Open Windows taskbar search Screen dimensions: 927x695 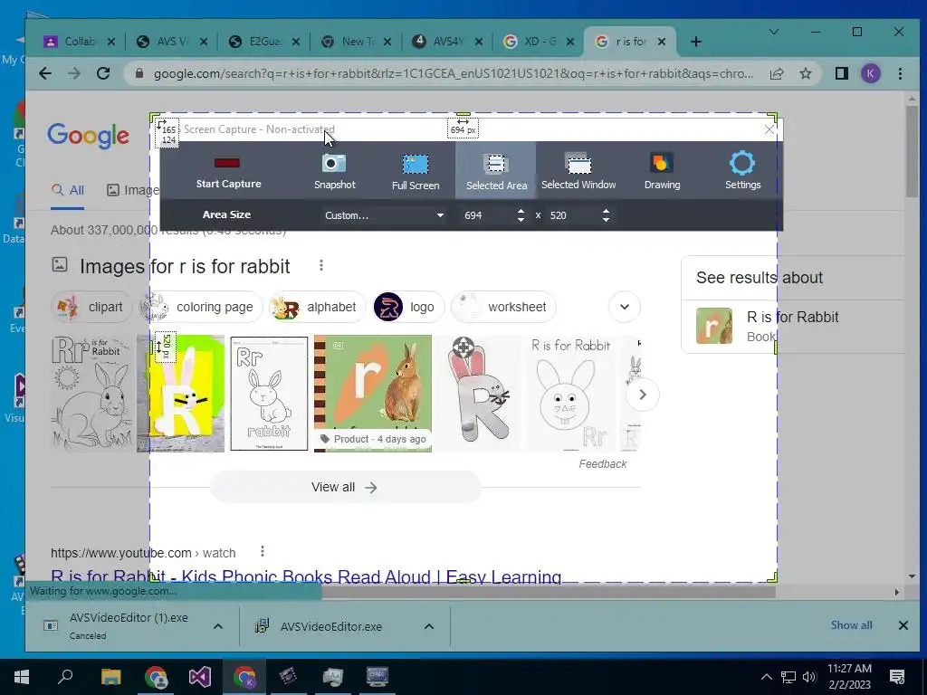[x=65, y=677]
